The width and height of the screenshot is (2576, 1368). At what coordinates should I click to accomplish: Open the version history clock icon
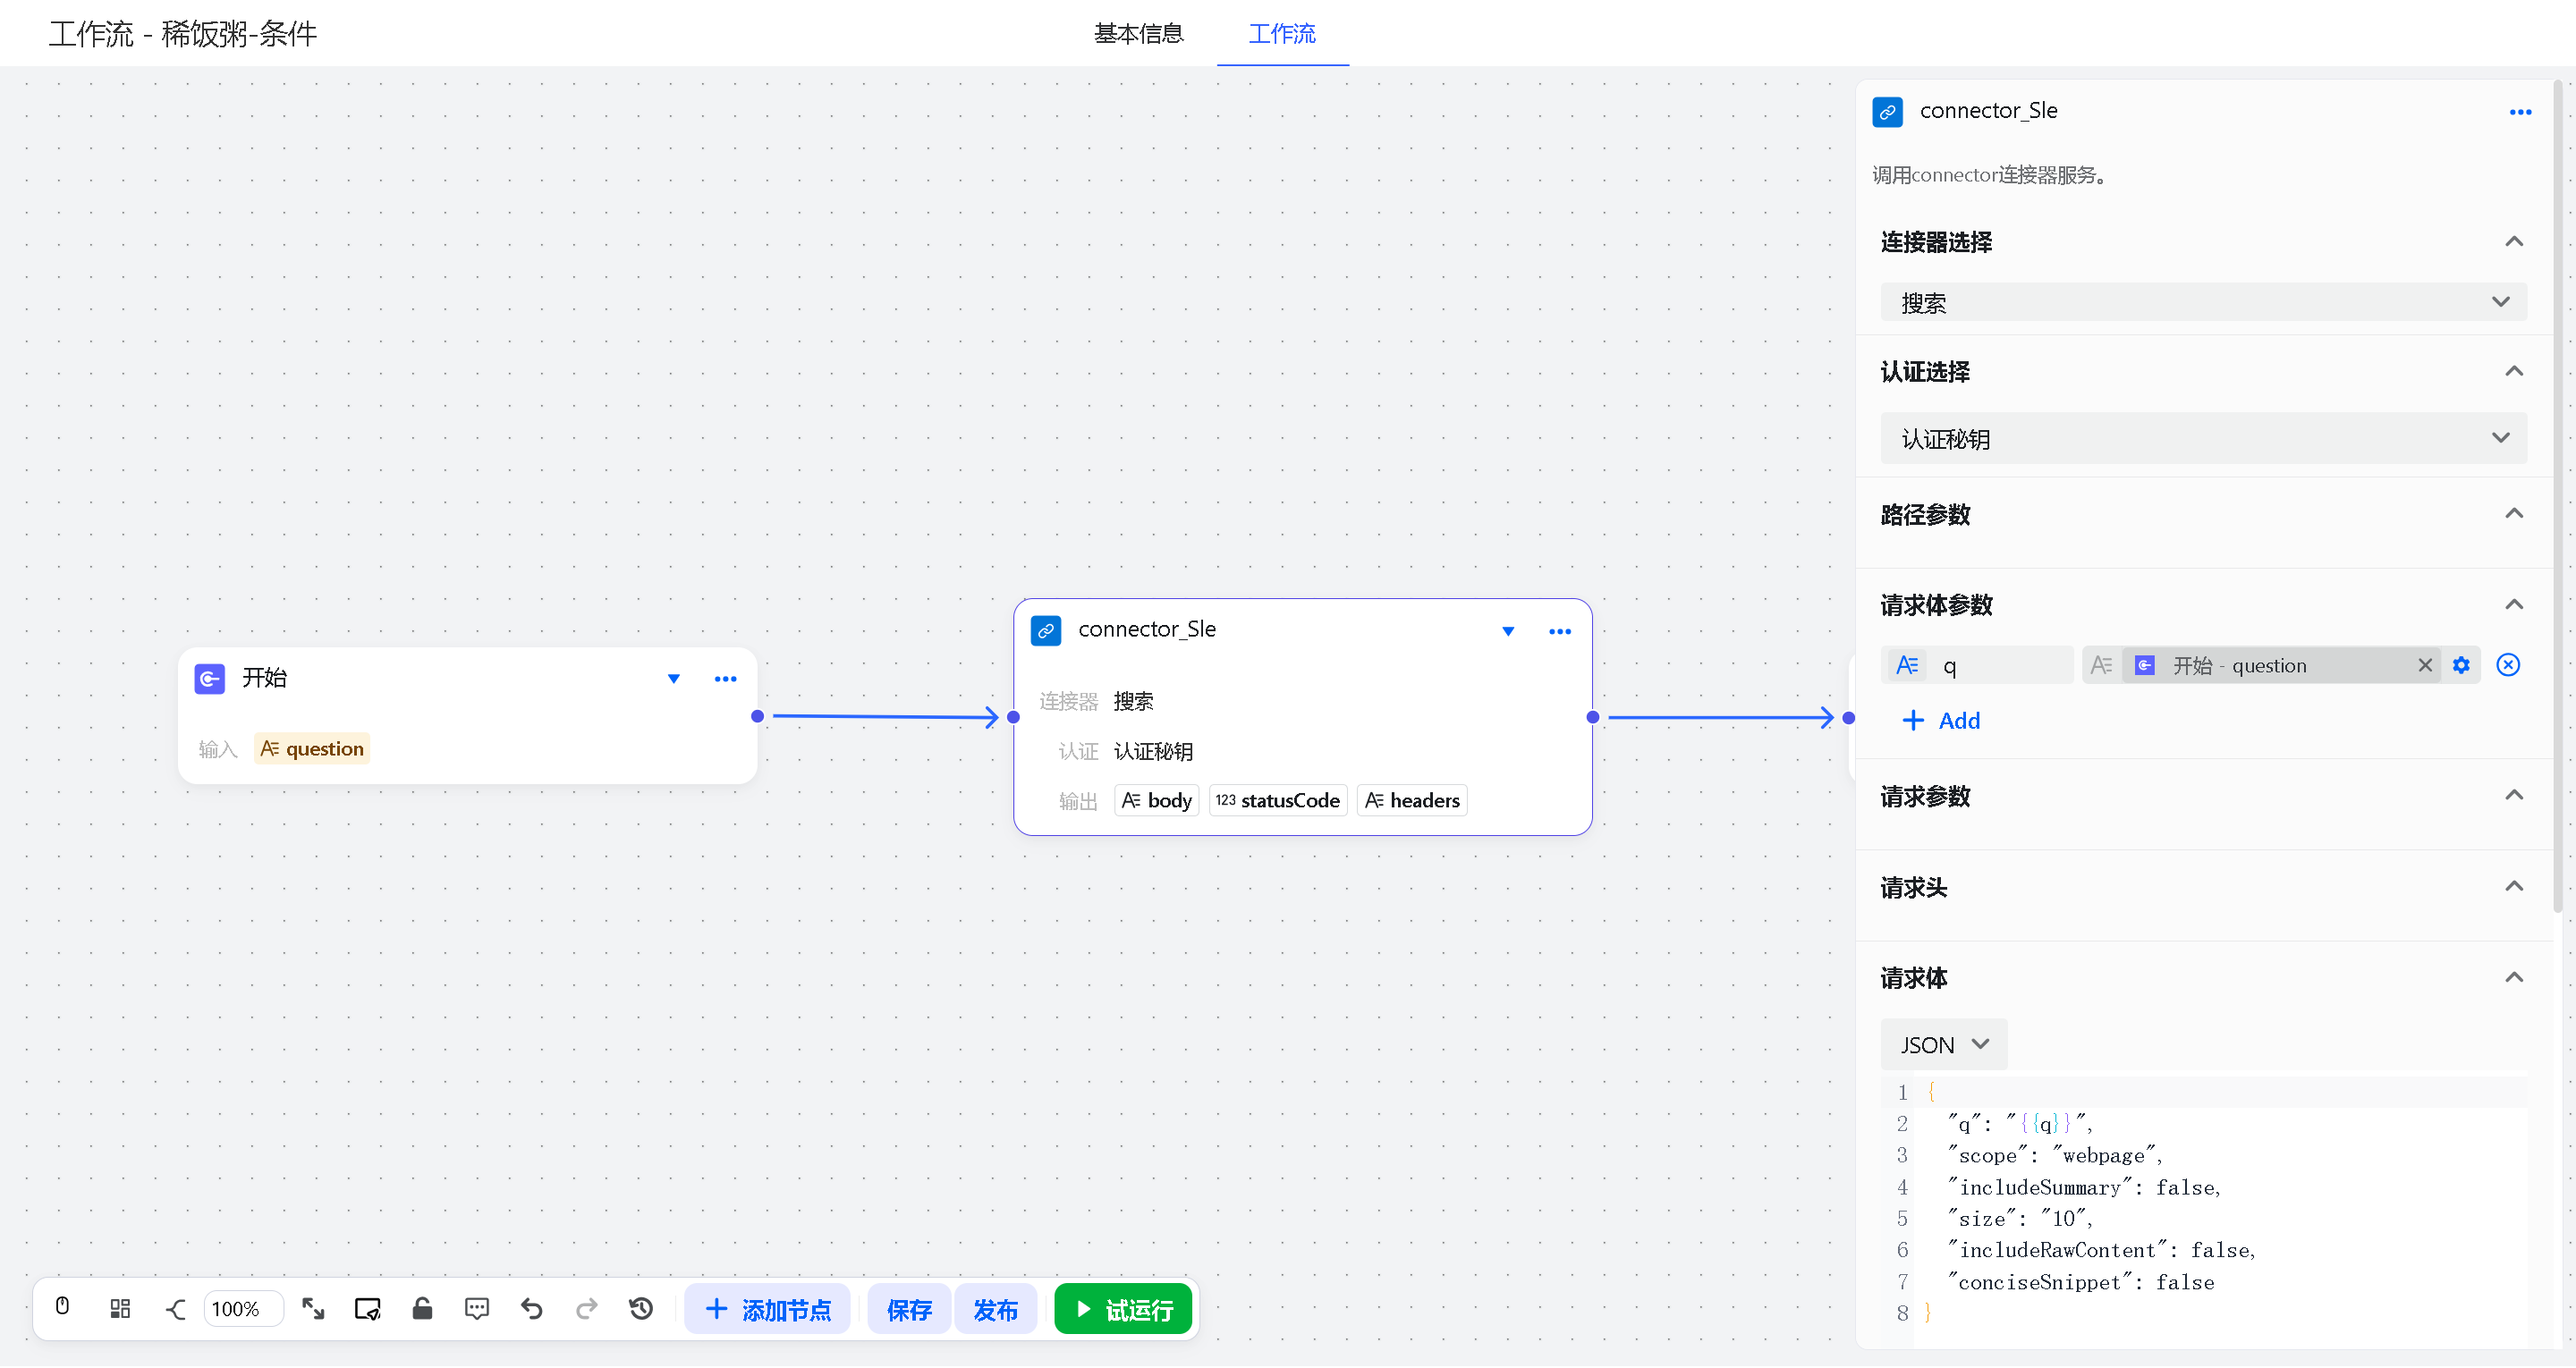pyautogui.click(x=641, y=1308)
